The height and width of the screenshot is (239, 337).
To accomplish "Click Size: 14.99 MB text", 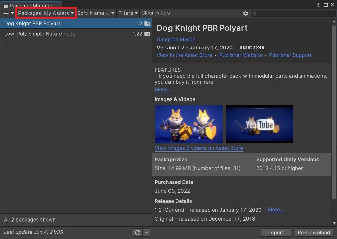I will coord(173,168).
